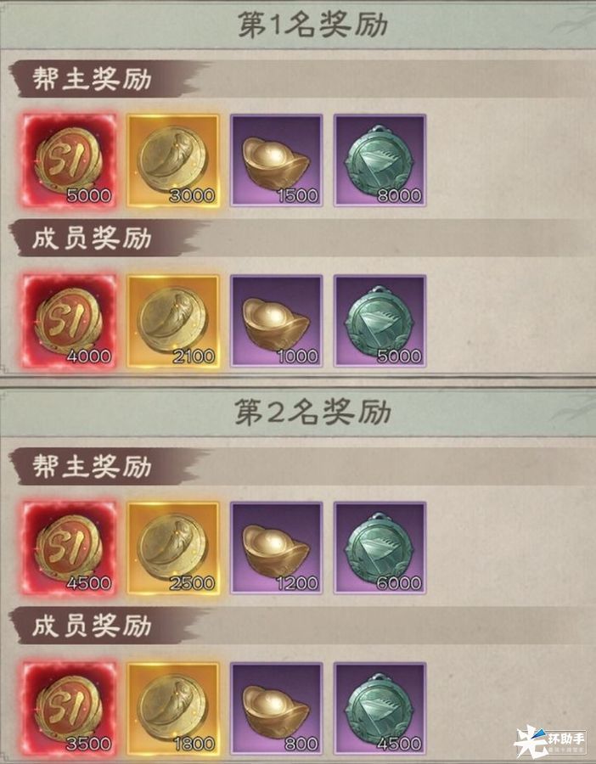Tap 成员奖励 label under second place
The width and height of the screenshot is (596, 764).
[92, 626]
